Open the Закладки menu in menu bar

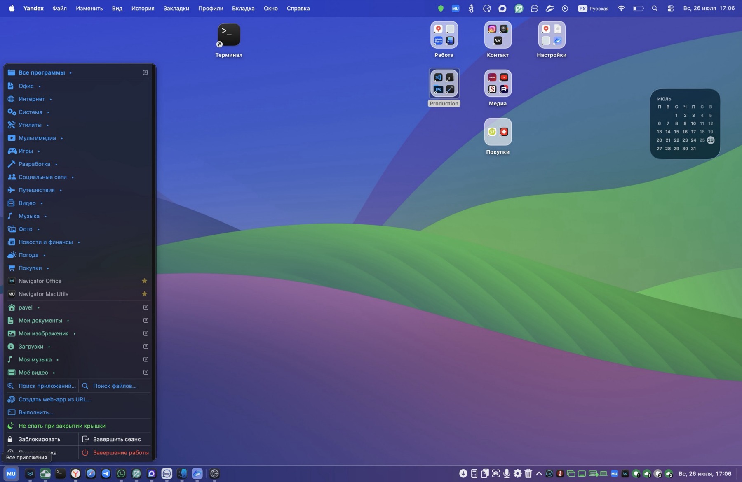(x=176, y=8)
